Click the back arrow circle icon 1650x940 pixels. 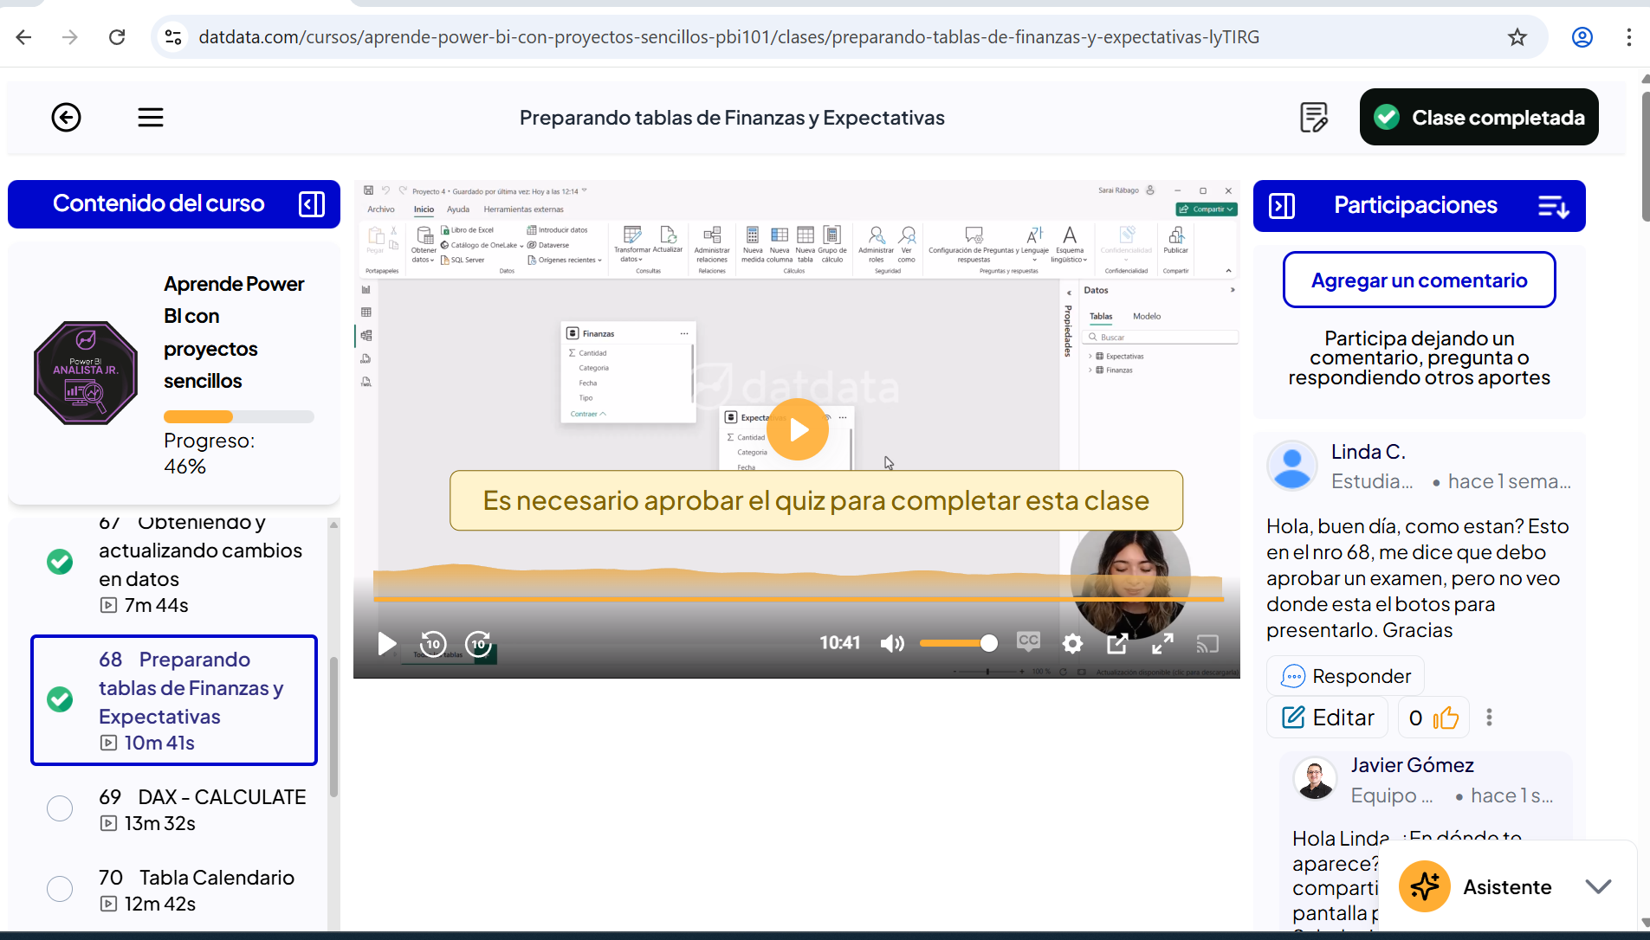point(66,117)
